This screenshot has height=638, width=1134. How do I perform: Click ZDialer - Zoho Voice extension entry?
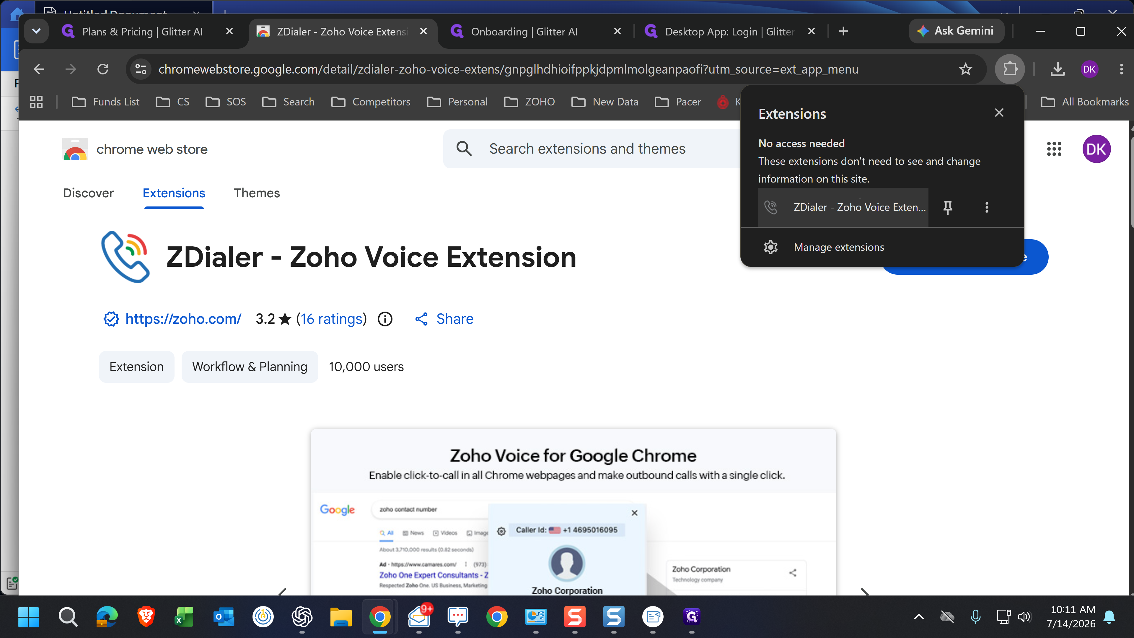tap(843, 207)
